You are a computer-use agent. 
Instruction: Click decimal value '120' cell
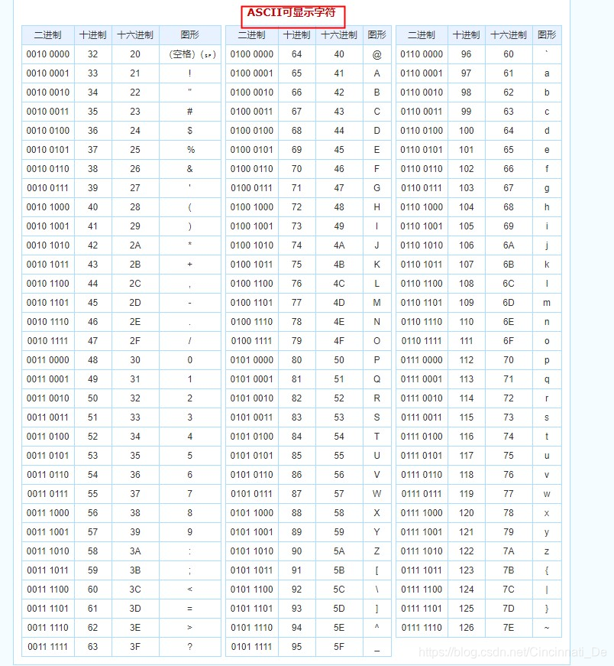point(467,513)
